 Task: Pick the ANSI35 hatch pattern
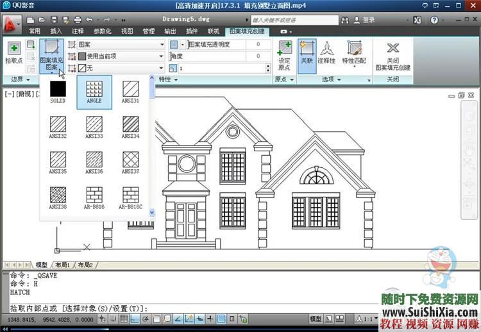pyautogui.click(x=58, y=162)
